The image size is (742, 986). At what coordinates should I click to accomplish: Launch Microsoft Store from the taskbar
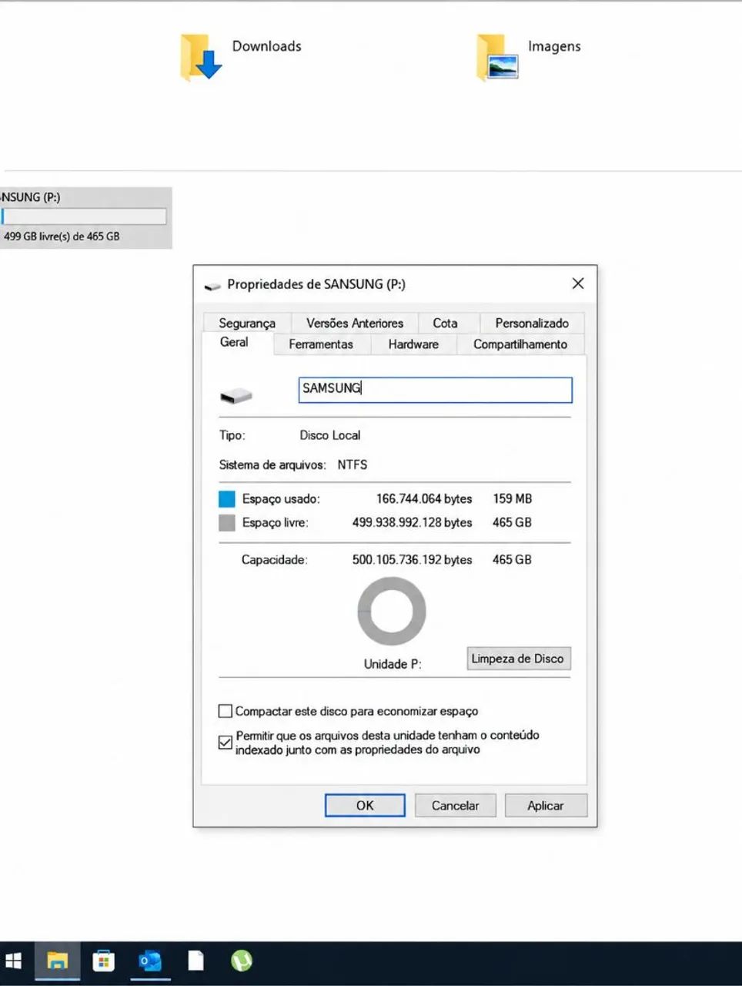103,961
